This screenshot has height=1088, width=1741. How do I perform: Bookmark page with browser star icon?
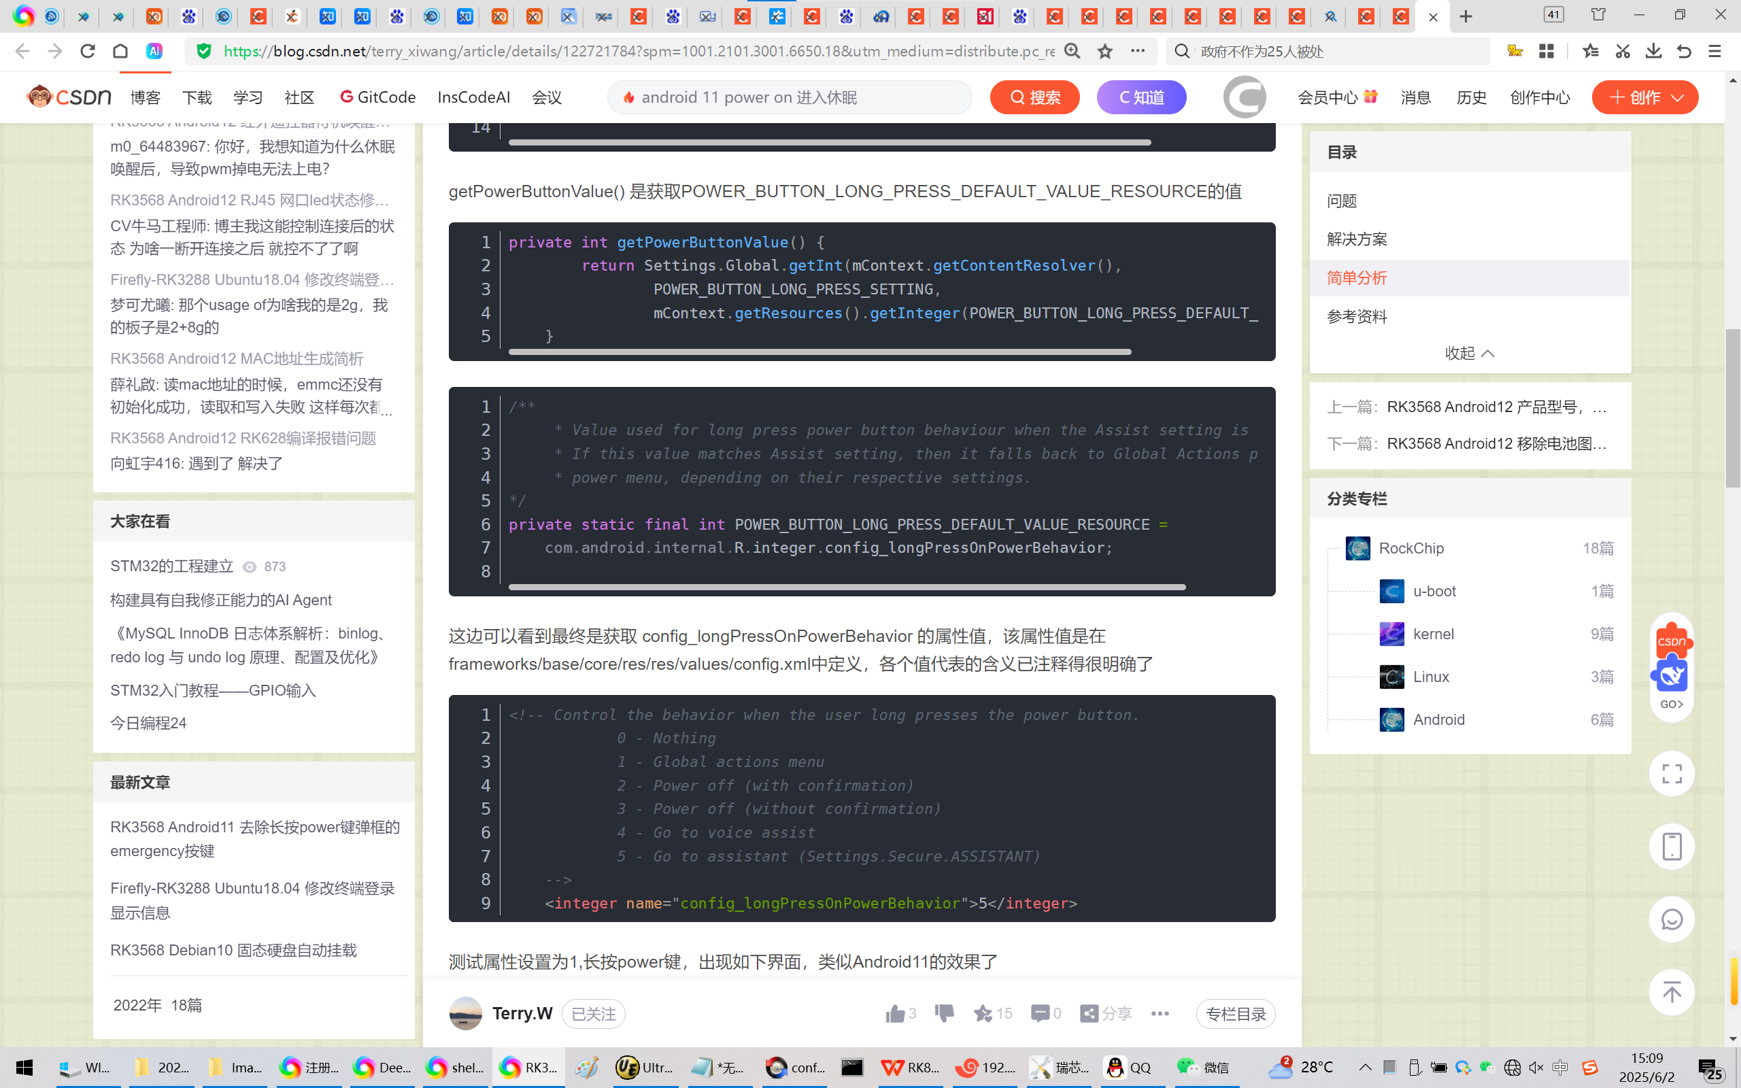coord(1105,51)
